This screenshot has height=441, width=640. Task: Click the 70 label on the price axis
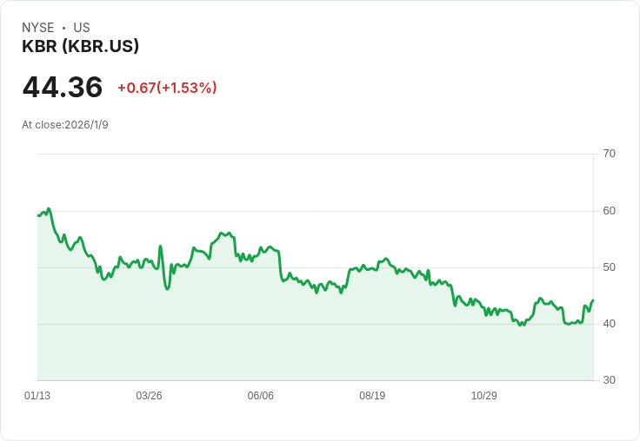pyautogui.click(x=609, y=154)
